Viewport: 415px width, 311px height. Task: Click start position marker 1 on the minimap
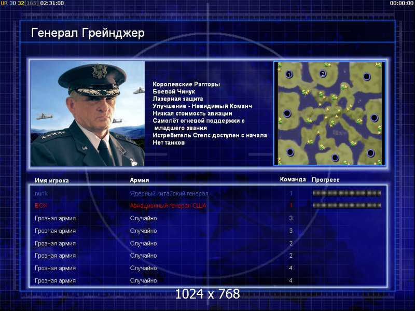point(289,74)
